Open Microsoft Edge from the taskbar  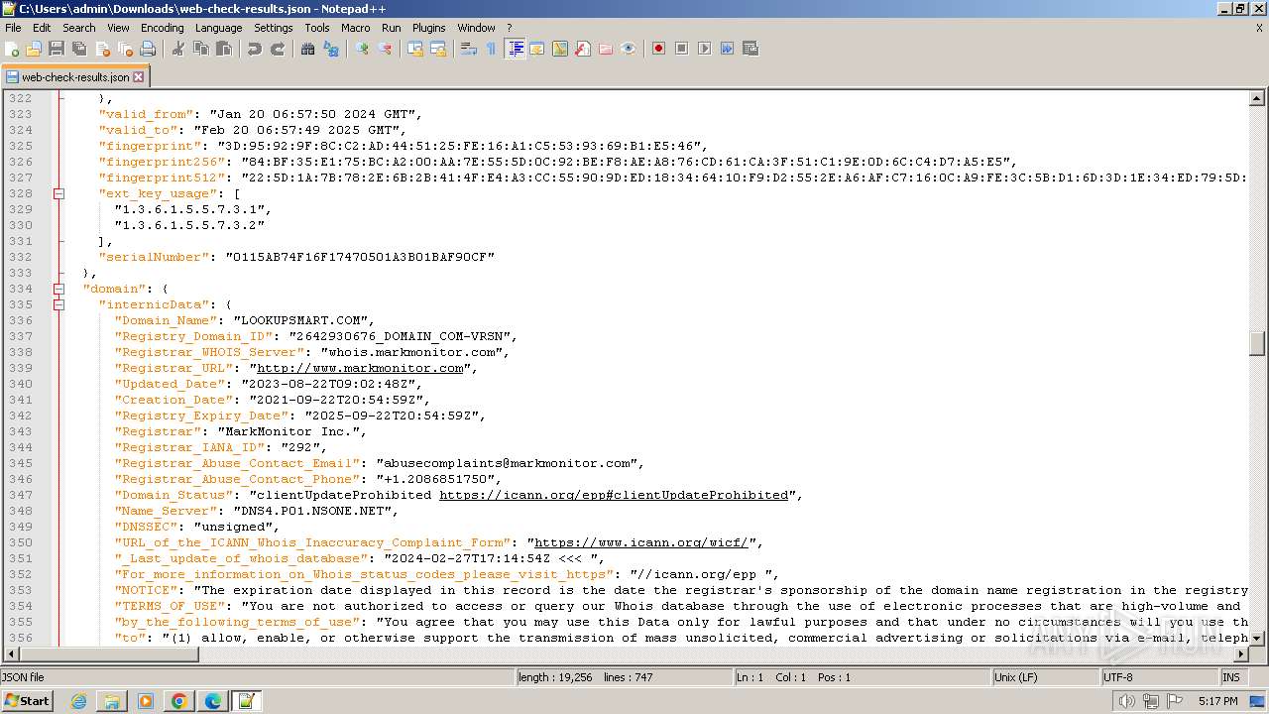(213, 701)
